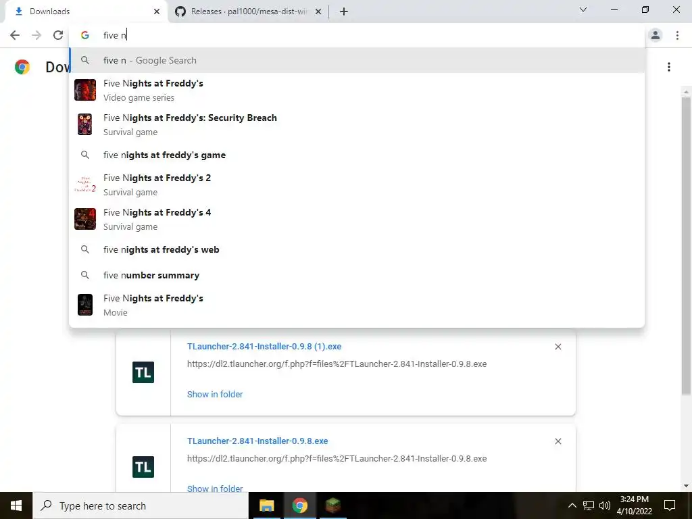Click the Chrome taskbar icon
Image resolution: width=692 pixels, height=519 pixels.
click(299, 505)
